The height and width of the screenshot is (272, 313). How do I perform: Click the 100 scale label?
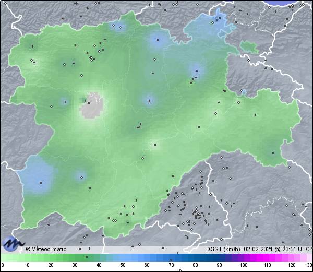(x=244, y=265)
